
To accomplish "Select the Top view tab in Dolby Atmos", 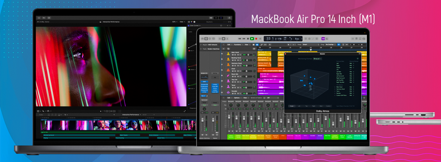I will tap(306, 106).
